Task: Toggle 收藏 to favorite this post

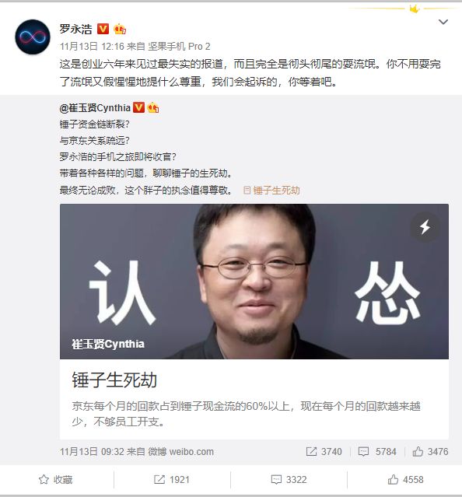Action: pyautogui.click(x=56, y=480)
